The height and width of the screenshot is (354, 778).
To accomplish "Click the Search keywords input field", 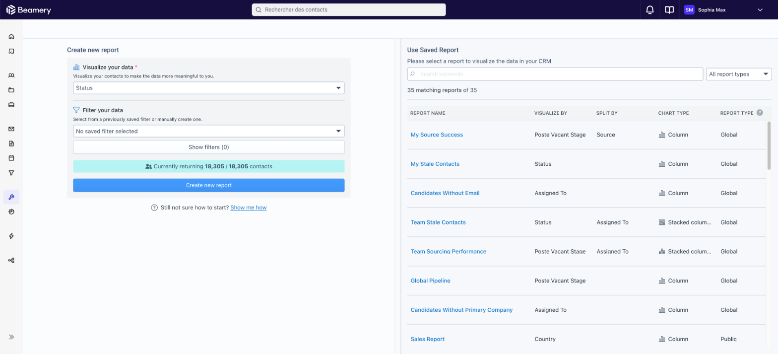I will 555,74.
